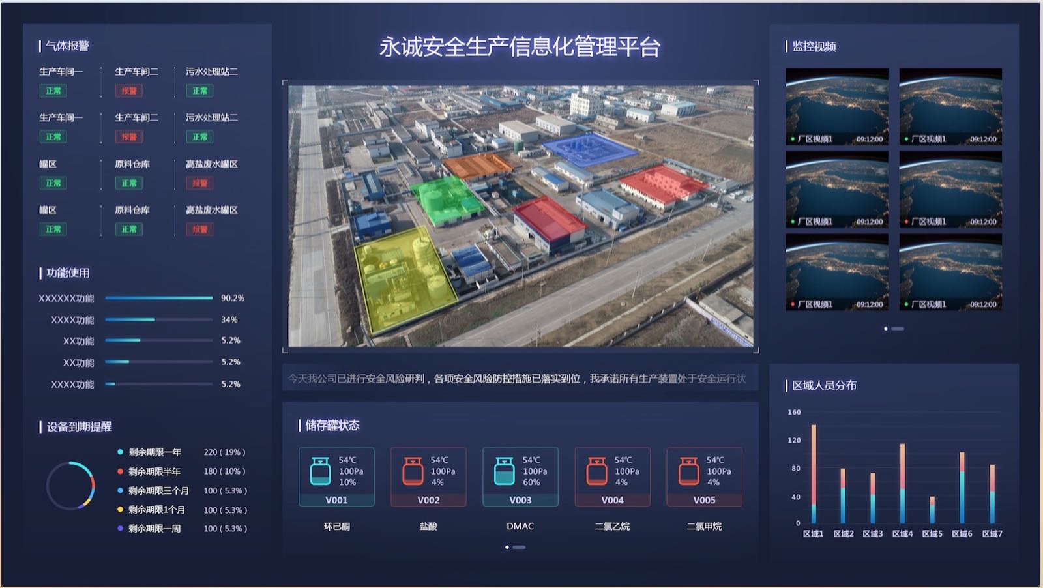Click the 区域1 bar in personnel chart

813,474
